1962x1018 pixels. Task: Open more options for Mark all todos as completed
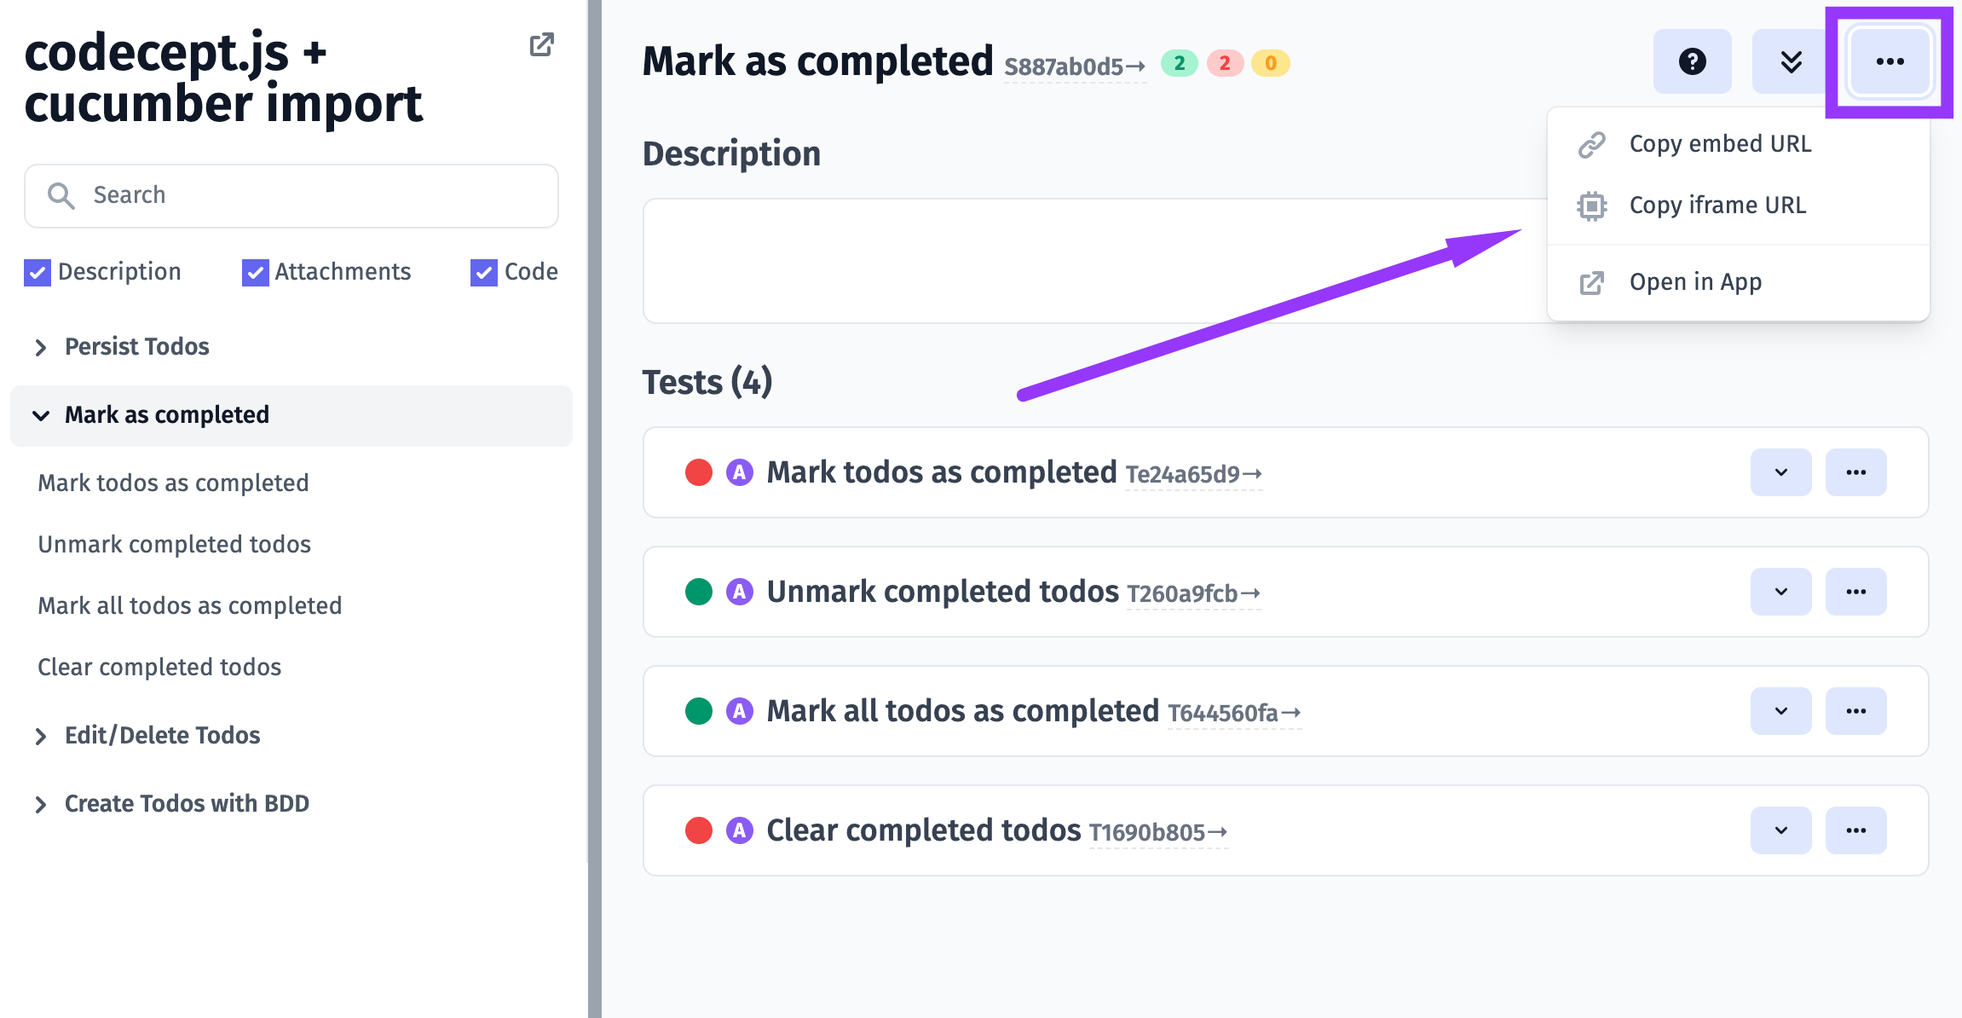1855,711
